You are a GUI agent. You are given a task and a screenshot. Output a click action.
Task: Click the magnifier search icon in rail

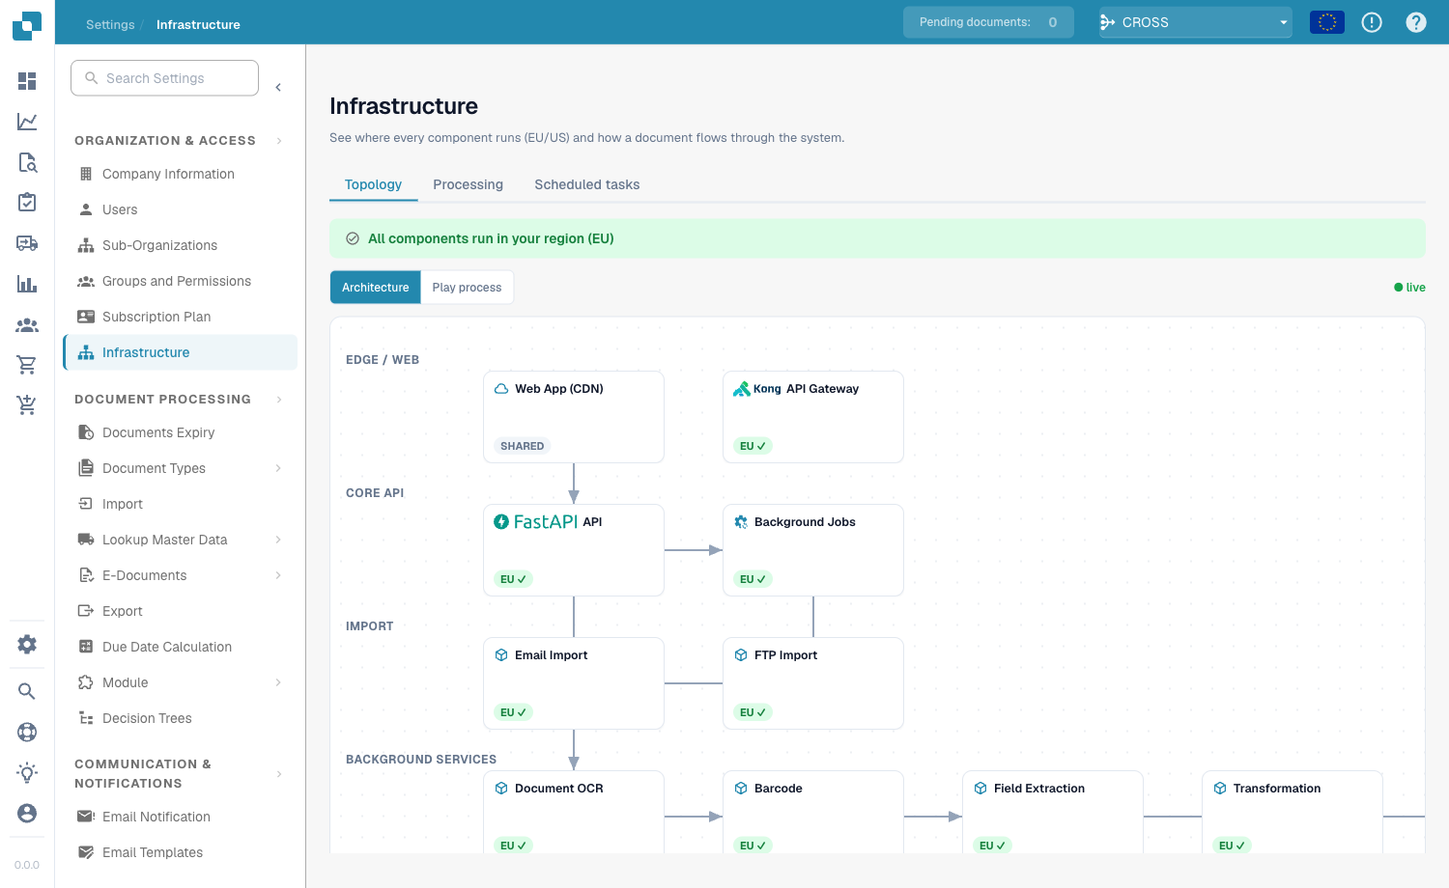27,691
